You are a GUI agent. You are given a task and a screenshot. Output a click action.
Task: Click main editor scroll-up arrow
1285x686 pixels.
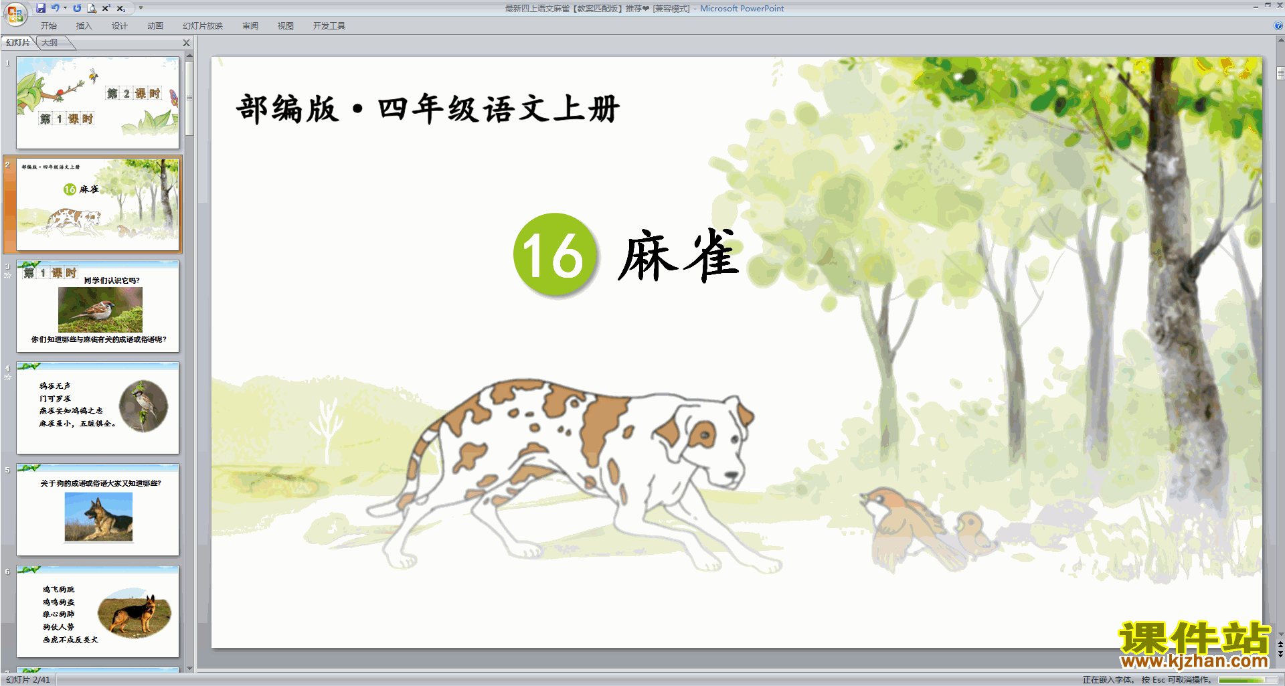[1280, 40]
